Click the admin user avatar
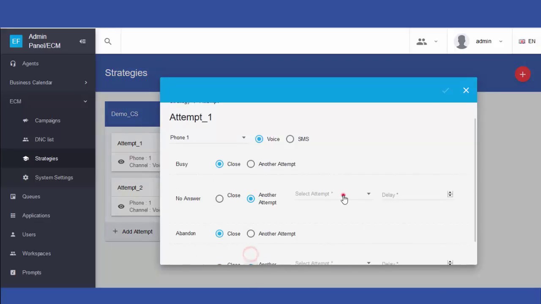The image size is (541, 304). click(462, 41)
